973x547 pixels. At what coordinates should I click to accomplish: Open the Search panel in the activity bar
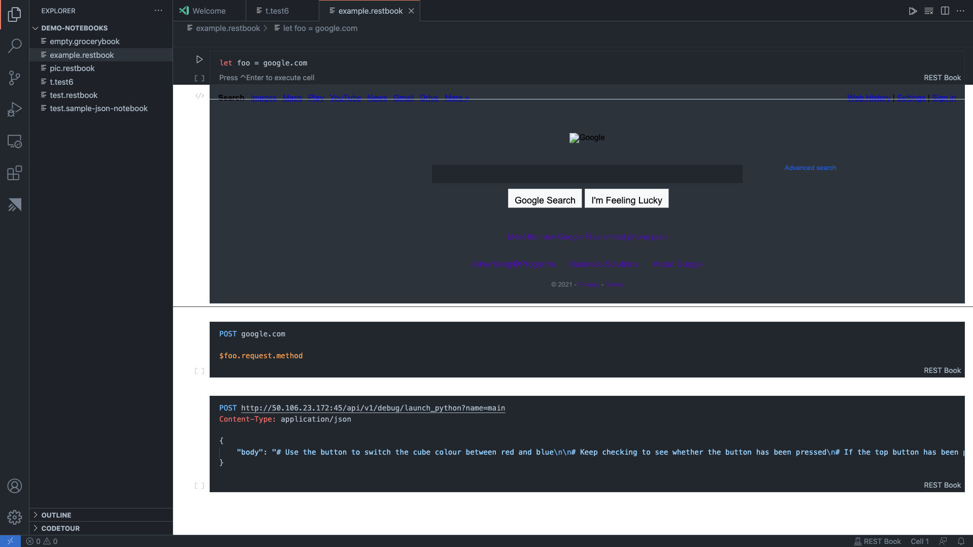click(x=14, y=46)
